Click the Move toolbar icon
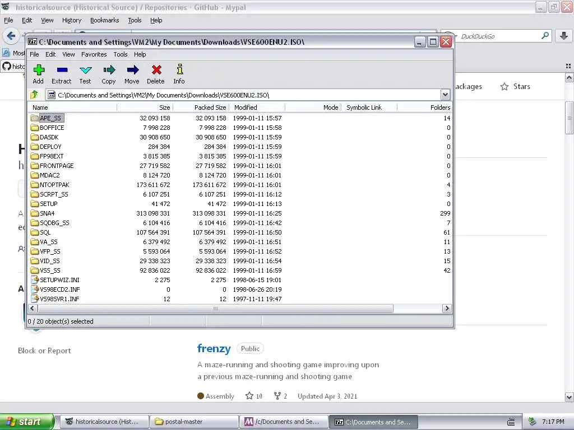 132,69
